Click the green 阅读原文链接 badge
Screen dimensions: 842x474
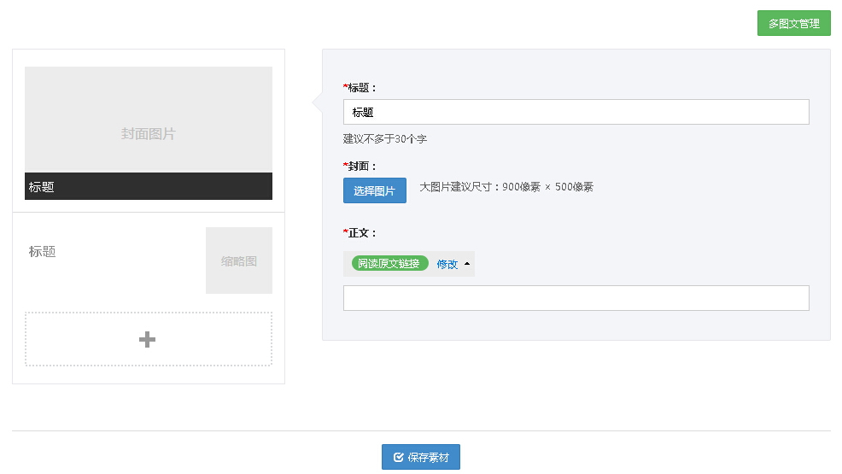pyautogui.click(x=389, y=264)
